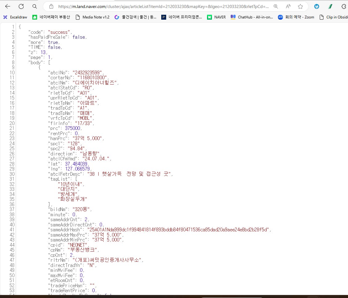Click the lat value 37.484039
348x298 pixels.
click(76, 164)
